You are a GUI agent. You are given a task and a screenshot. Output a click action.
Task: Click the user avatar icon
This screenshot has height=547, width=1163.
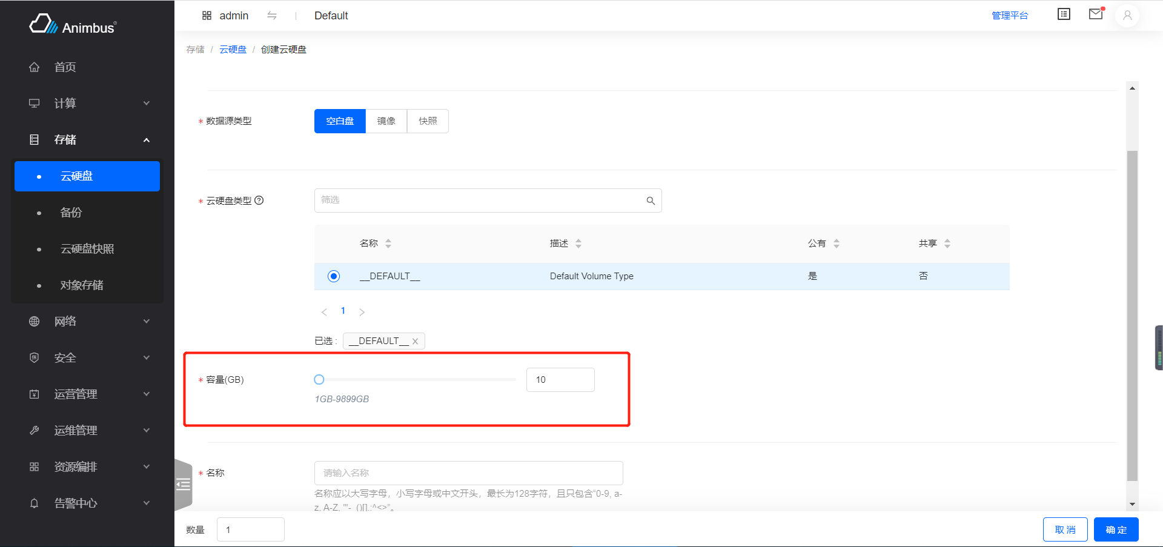pyautogui.click(x=1127, y=16)
